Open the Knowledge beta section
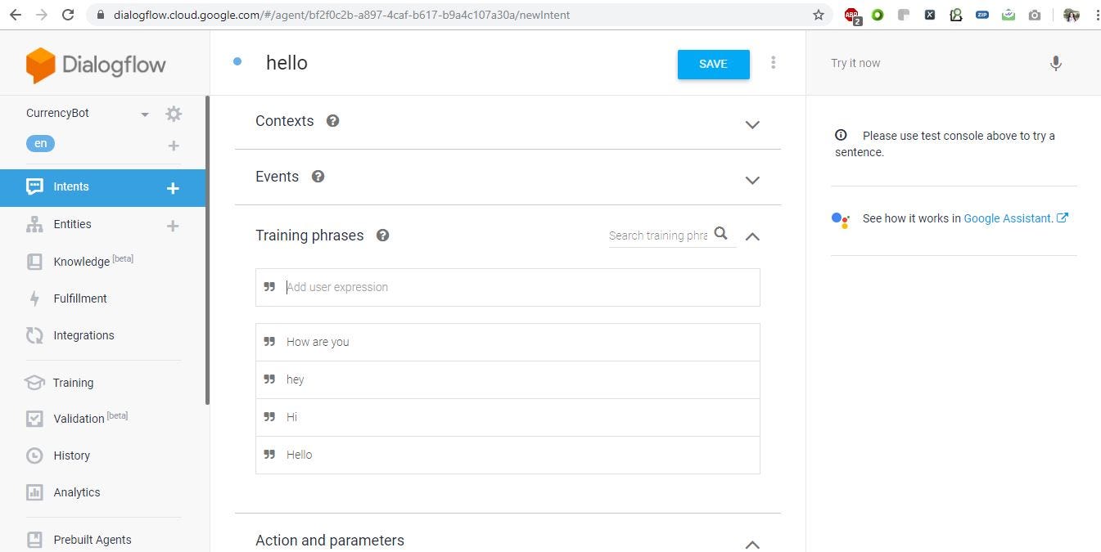This screenshot has height=552, width=1101. (81, 261)
